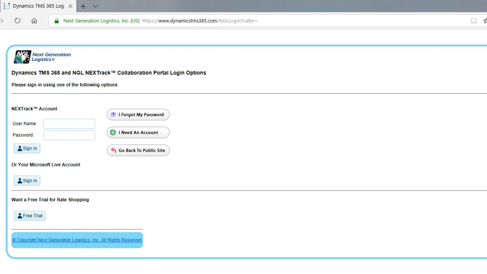Show the tab list chevron

(x=95, y=6)
